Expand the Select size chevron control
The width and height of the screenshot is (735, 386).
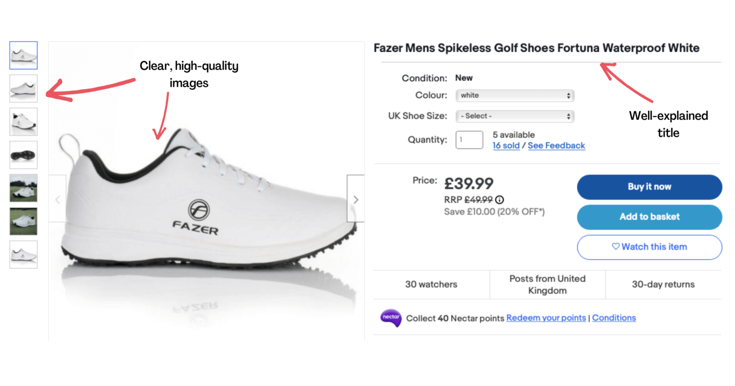(x=569, y=116)
